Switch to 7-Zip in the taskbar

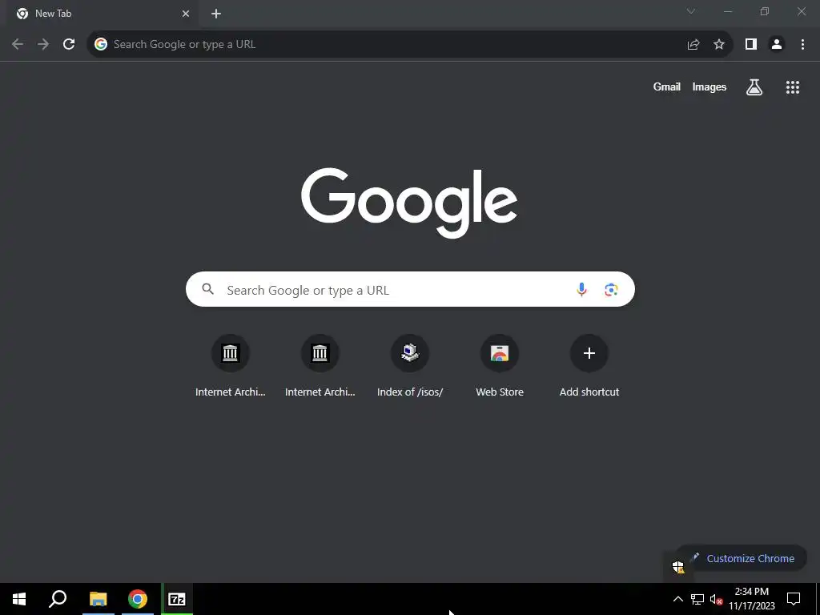[177, 599]
